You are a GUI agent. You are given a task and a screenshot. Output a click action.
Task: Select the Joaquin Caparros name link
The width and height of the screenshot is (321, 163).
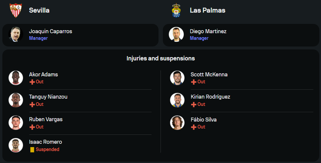click(51, 32)
